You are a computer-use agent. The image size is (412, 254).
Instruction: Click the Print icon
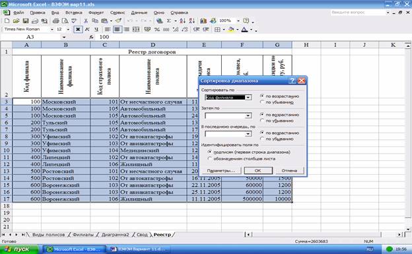pos(55,20)
